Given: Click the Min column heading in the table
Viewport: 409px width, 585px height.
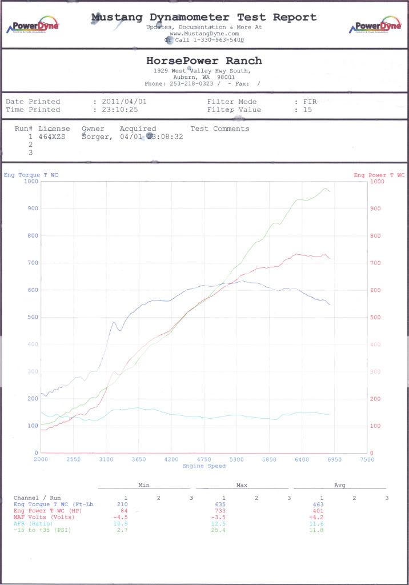Looking at the screenshot, I should pos(144,485).
